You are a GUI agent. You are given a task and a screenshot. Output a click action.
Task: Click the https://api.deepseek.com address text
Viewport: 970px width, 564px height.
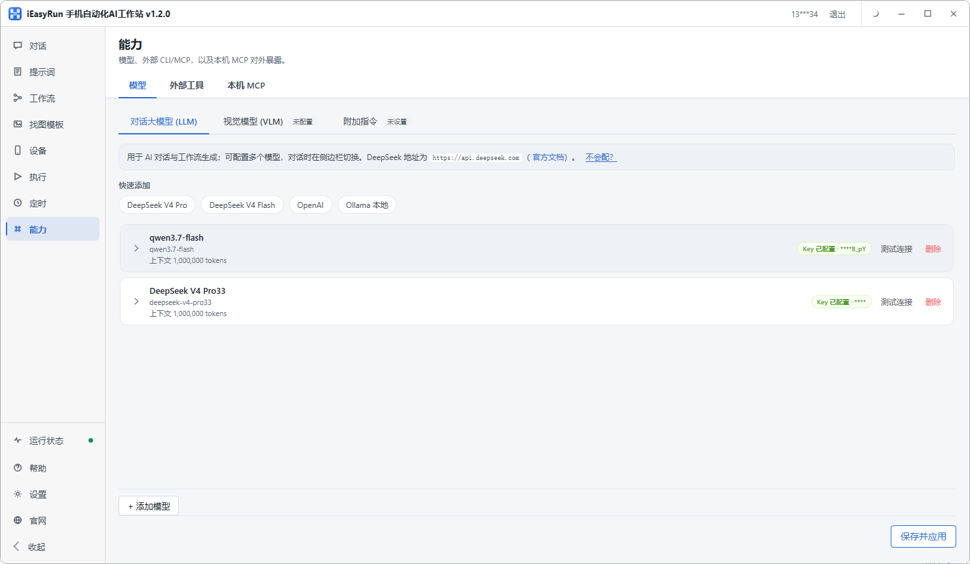pos(476,158)
